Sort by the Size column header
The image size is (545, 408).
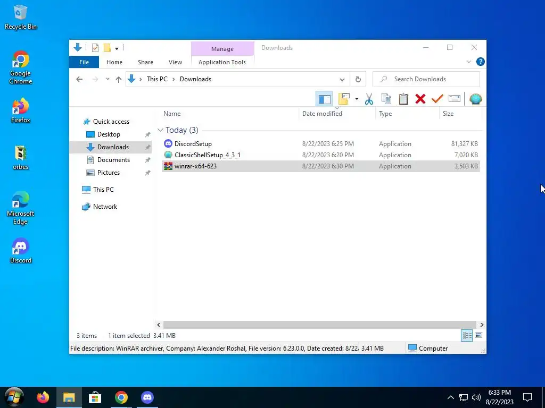[460, 114]
